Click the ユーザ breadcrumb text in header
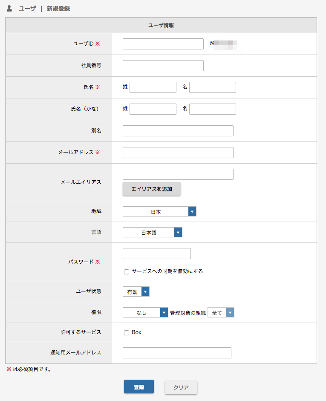Viewport: 326px width, 401px height. tap(27, 9)
